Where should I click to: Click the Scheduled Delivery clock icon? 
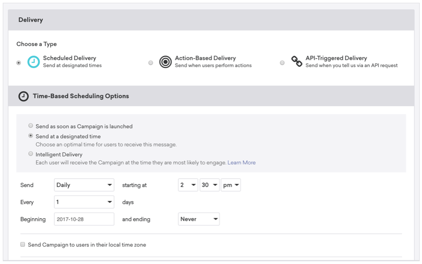[34, 62]
